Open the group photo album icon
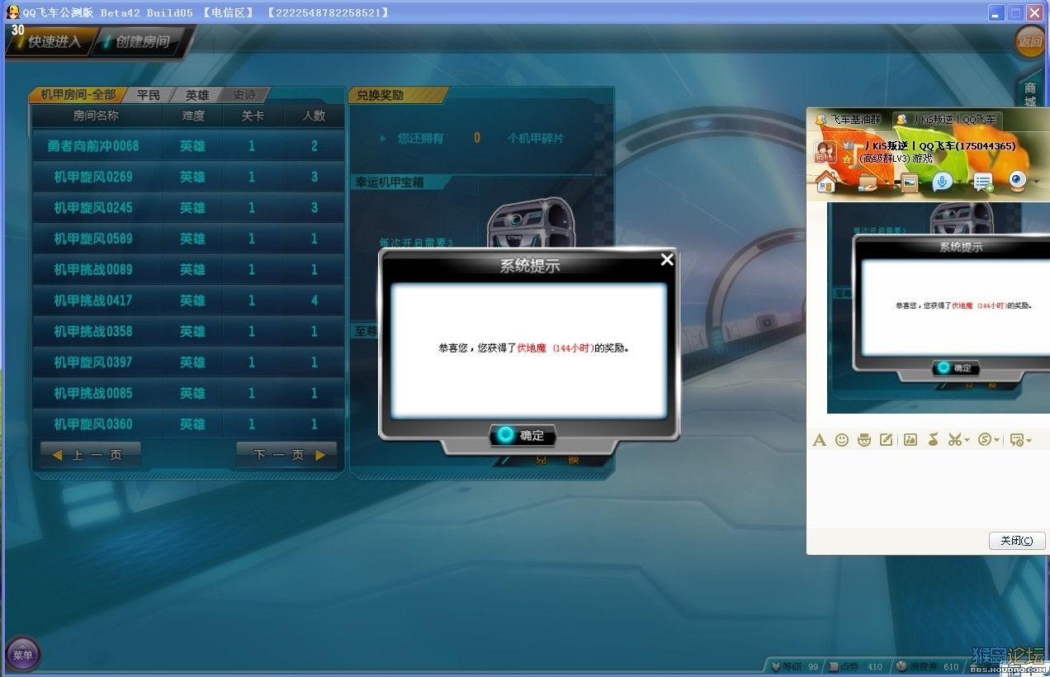The height and width of the screenshot is (677, 1050). [910, 182]
